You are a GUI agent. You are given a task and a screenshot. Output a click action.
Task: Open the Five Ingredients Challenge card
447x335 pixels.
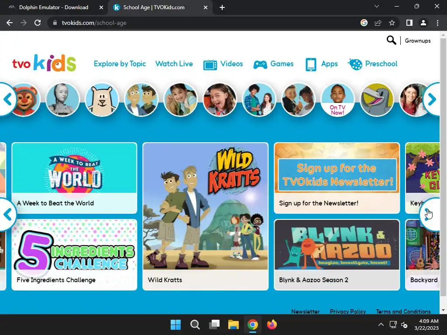tap(74, 255)
